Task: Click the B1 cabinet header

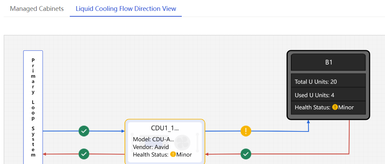Action: click(328, 62)
